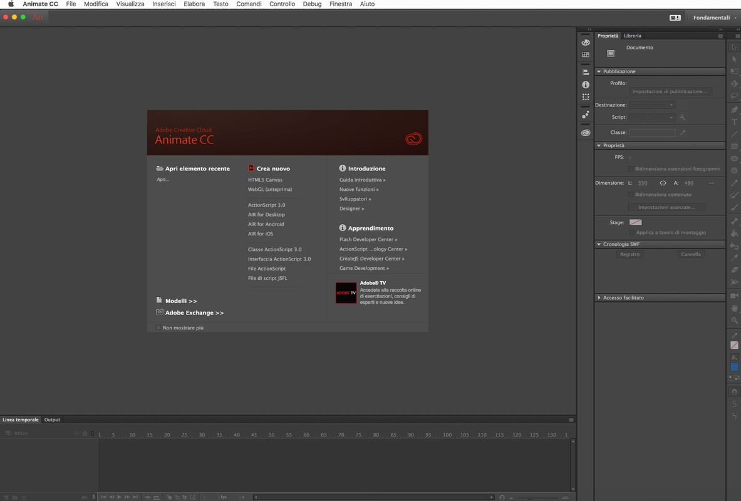Select the Zoom magnifier tool
The image size is (741, 501).
[x=734, y=321]
